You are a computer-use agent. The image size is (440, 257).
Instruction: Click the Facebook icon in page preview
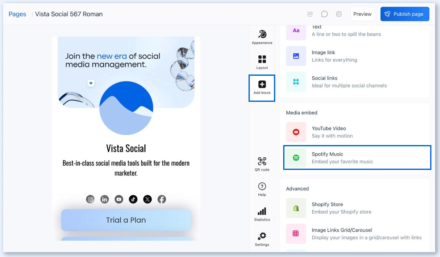[162, 199]
